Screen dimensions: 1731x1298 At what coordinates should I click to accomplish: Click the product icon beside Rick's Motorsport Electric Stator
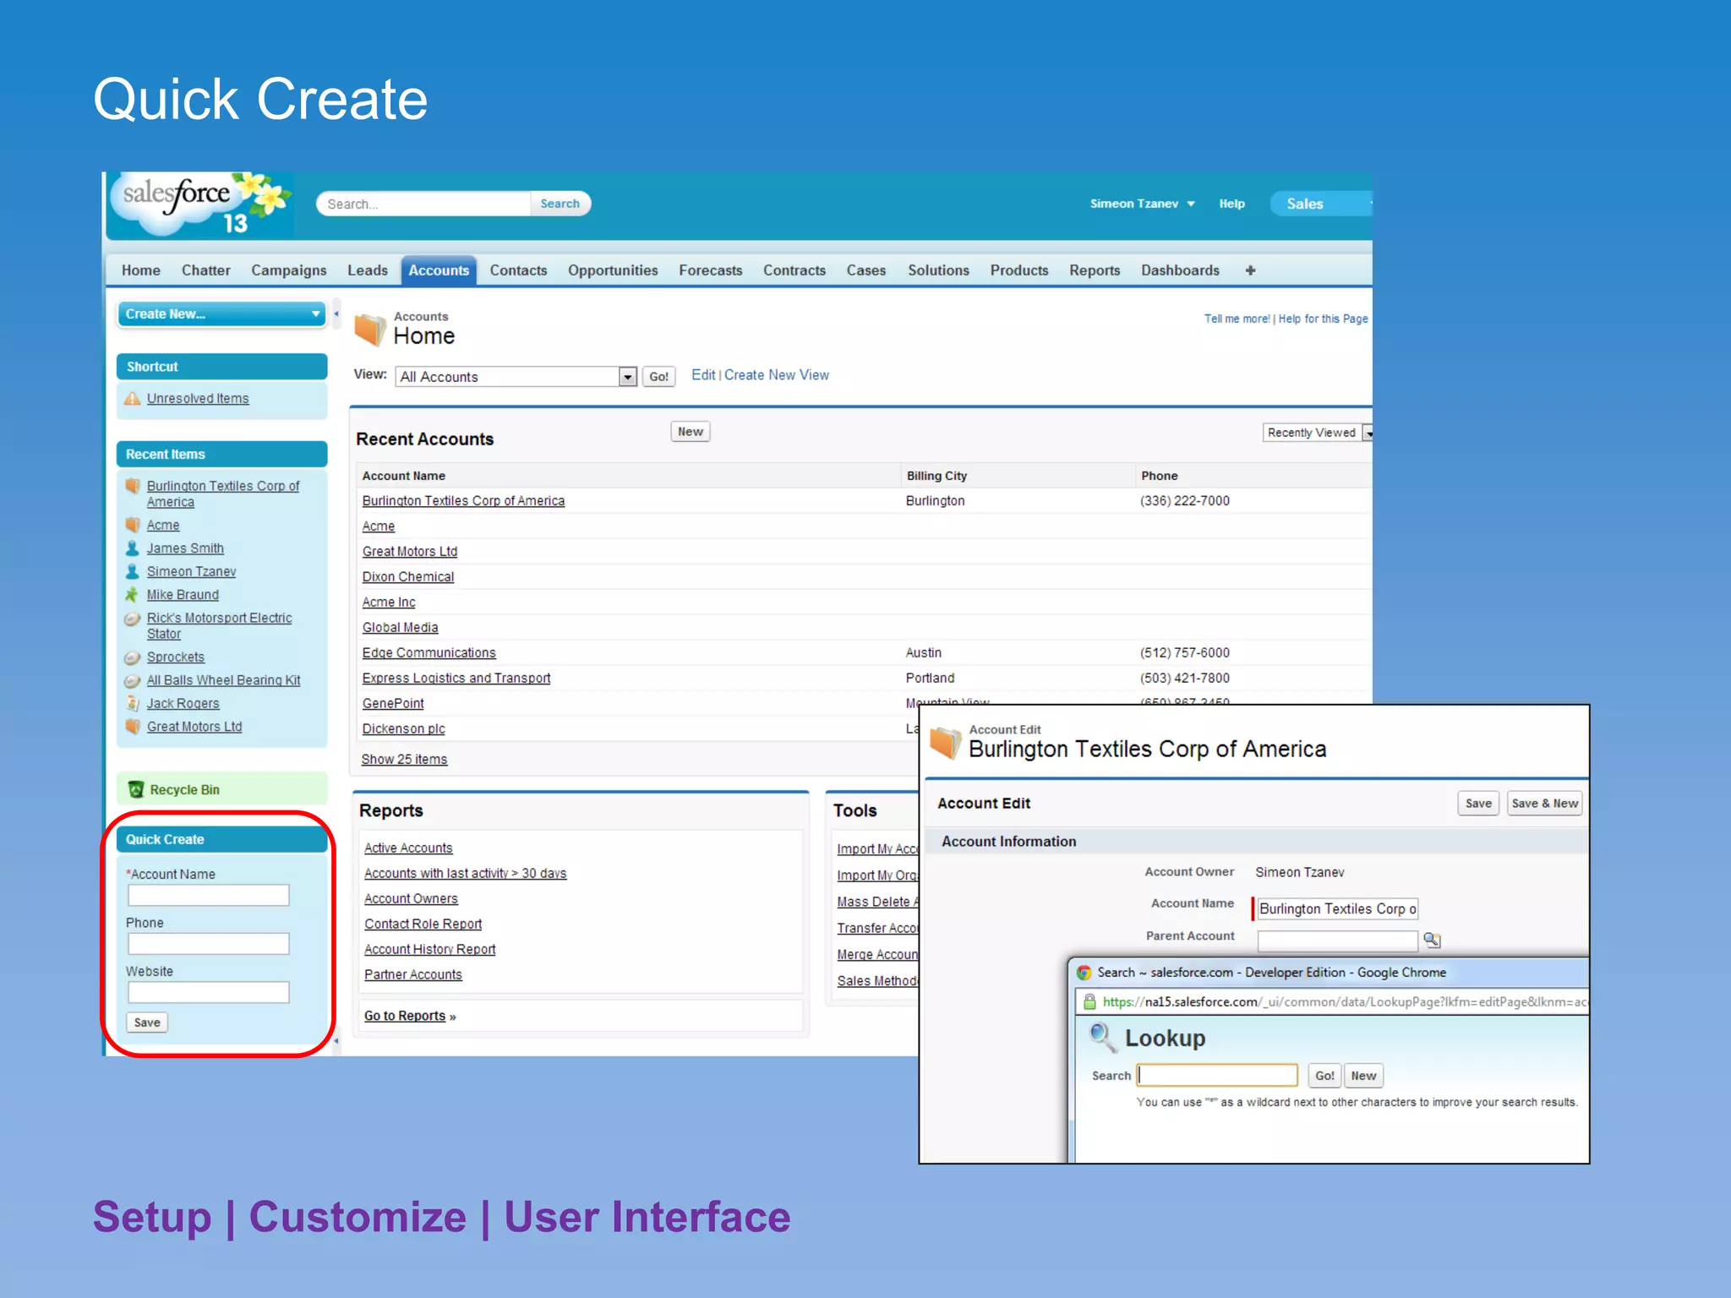(x=132, y=619)
